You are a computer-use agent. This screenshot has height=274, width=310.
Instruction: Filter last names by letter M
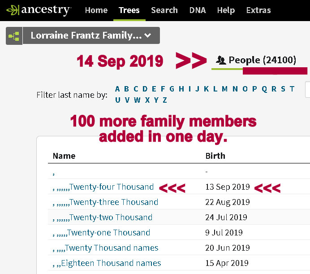tap(224, 89)
